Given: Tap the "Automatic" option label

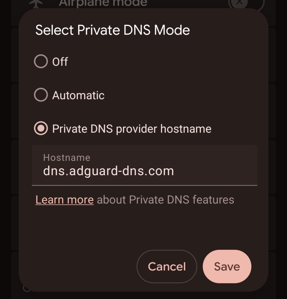Looking at the screenshot, I should click(x=78, y=95).
